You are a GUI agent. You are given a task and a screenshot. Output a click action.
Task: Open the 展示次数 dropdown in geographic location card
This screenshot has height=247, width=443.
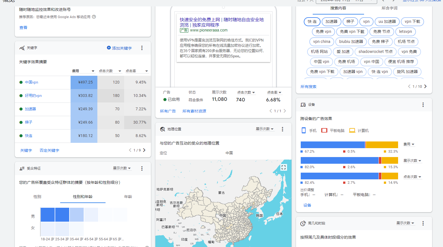tap(265, 129)
